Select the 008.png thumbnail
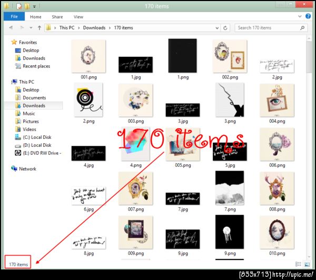The width and height of the screenshot is (316, 280). 277,188
